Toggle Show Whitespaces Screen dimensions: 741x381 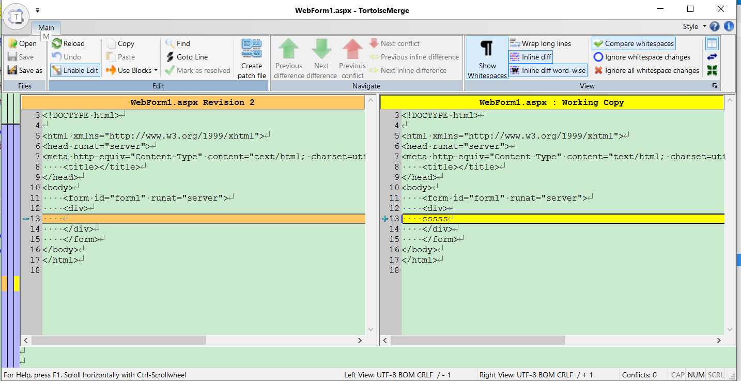coord(487,58)
